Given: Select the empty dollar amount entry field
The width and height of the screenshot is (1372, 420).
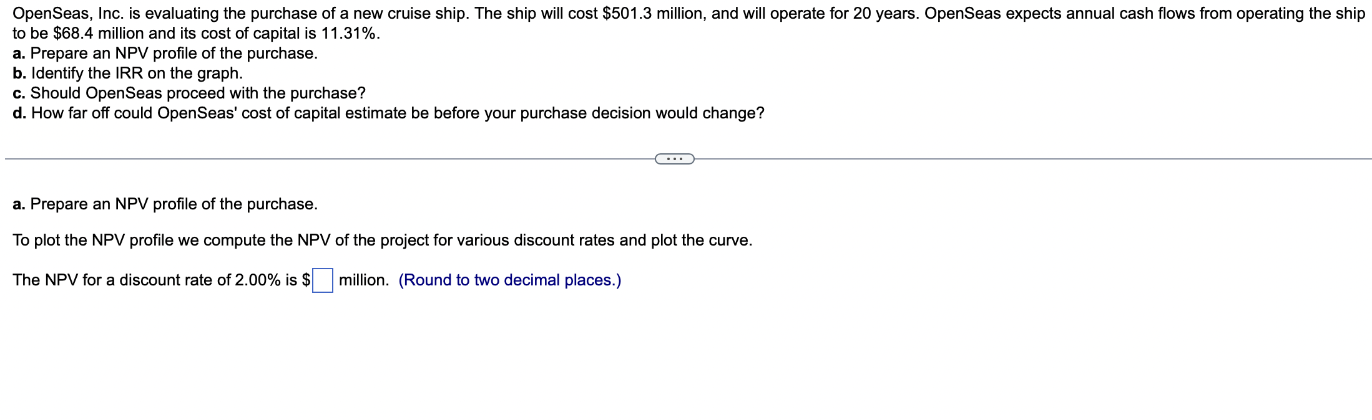Looking at the screenshot, I should click(x=323, y=280).
